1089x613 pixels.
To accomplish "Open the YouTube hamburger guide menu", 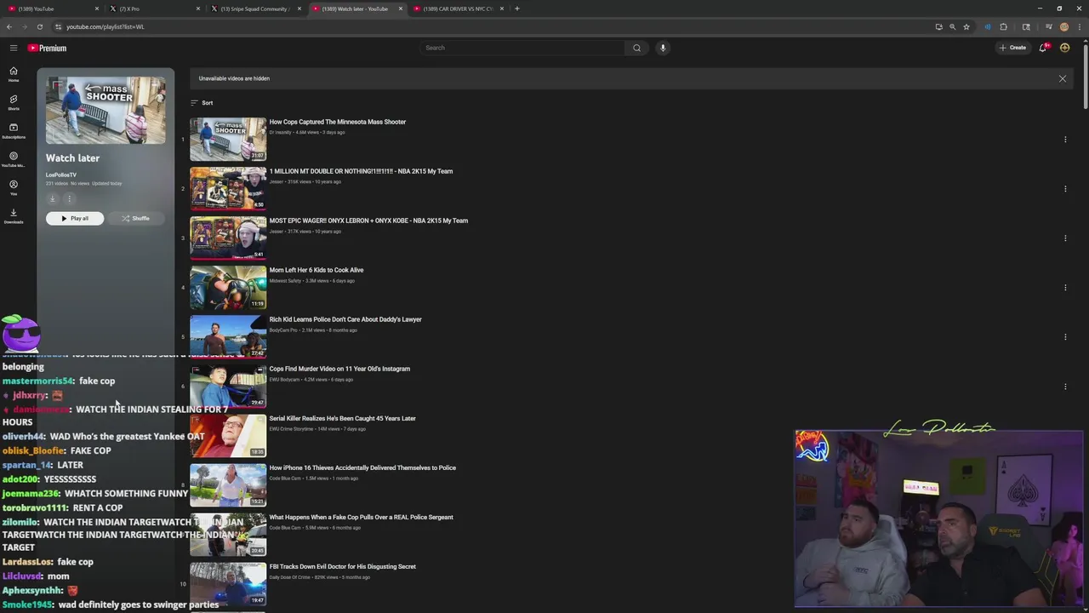I will click(14, 48).
